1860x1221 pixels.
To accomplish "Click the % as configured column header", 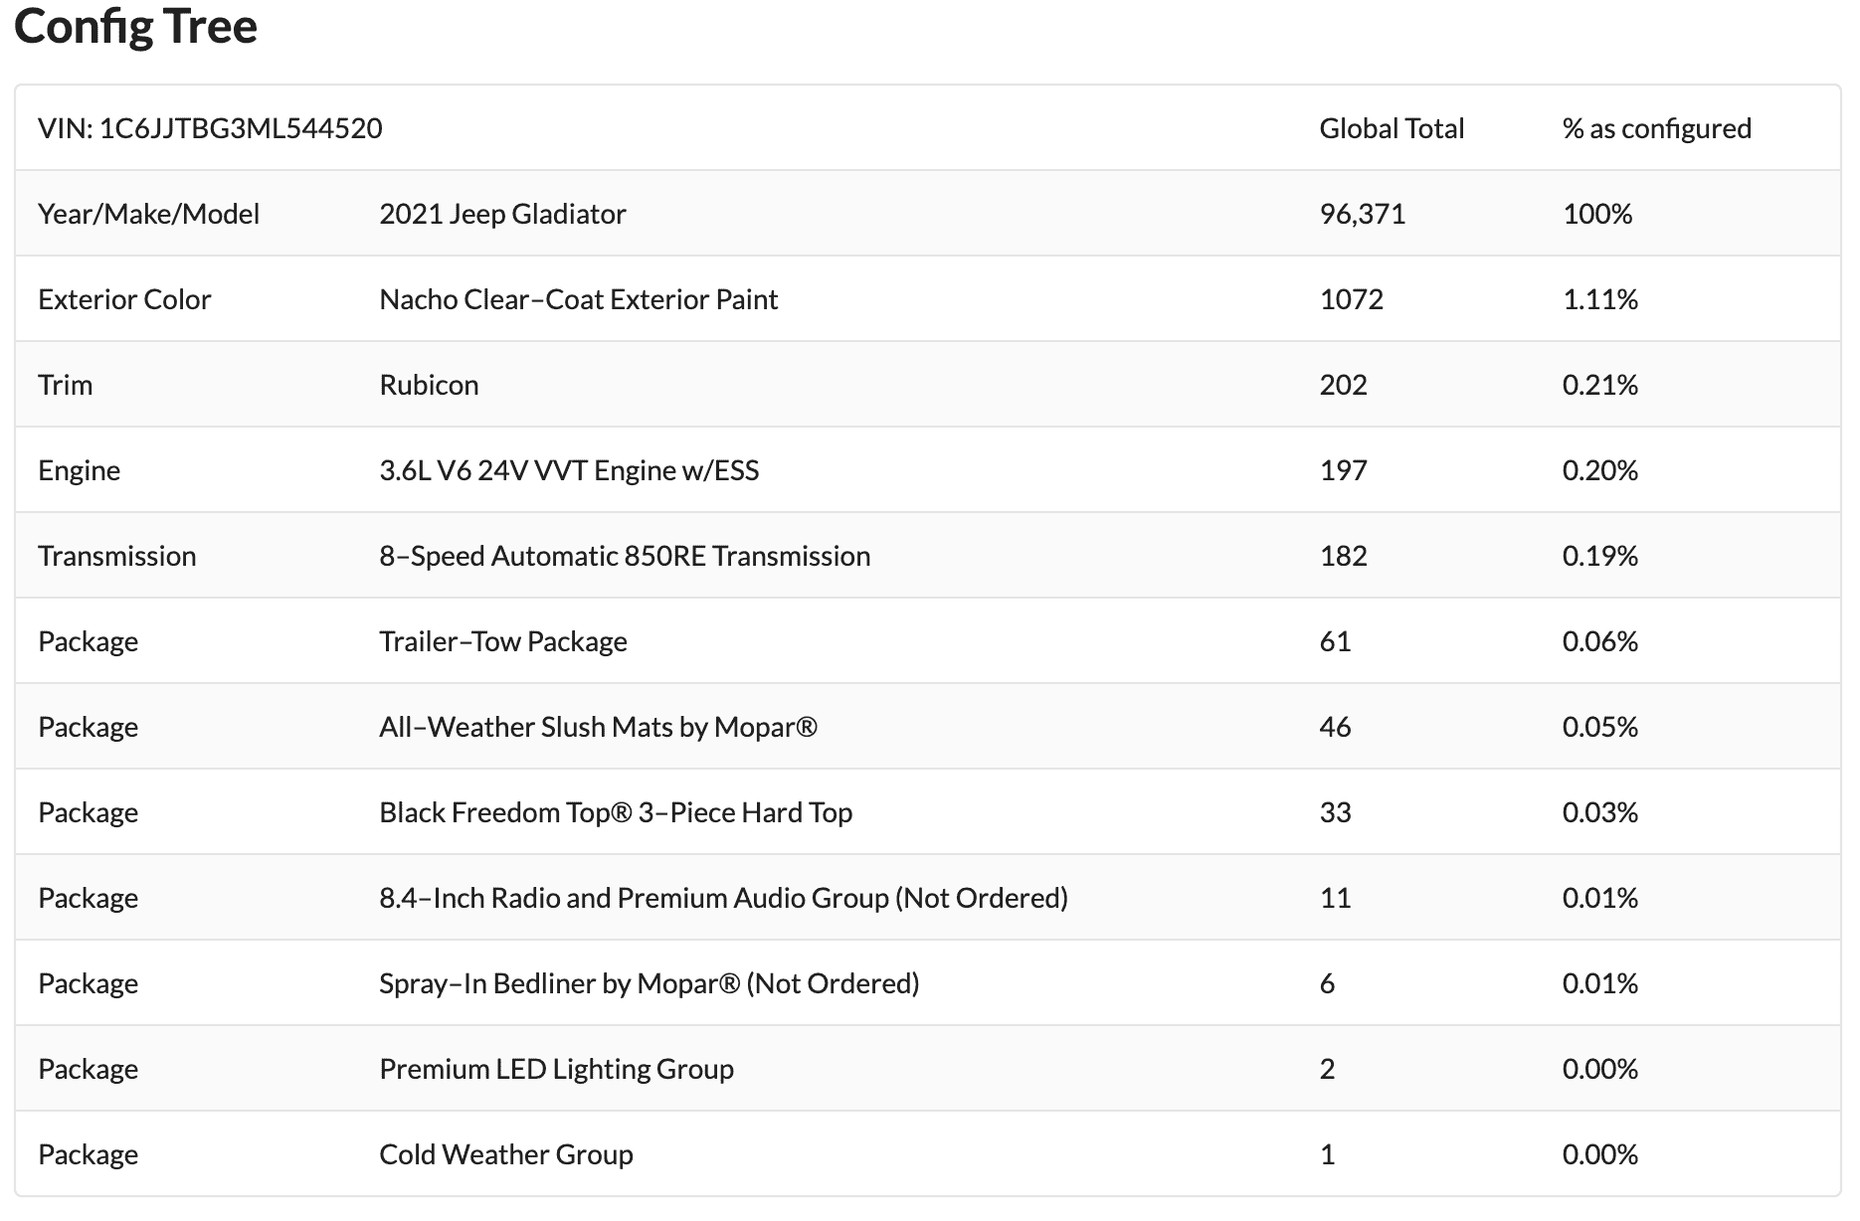I will click(x=1657, y=128).
